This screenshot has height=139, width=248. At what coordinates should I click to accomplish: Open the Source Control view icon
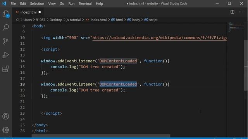(6, 41)
